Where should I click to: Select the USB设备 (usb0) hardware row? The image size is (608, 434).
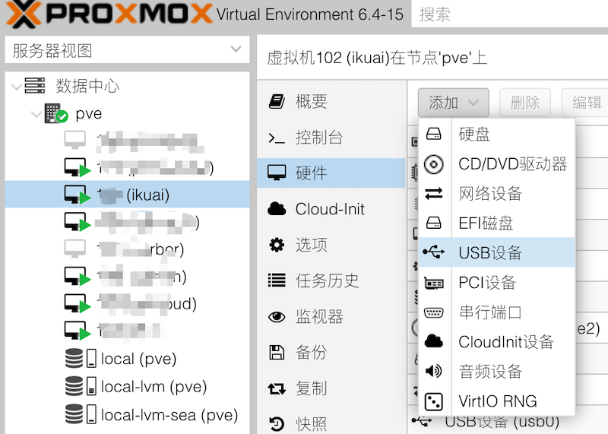click(508, 420)
